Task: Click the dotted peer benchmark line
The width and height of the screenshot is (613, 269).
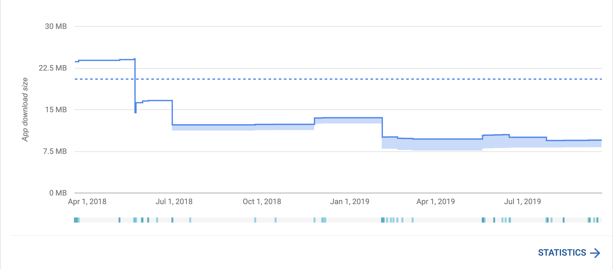Action: tap(287, 79)
